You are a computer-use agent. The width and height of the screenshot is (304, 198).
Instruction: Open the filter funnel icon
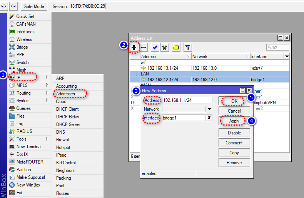pyautogui.click(x=187, y=47)
